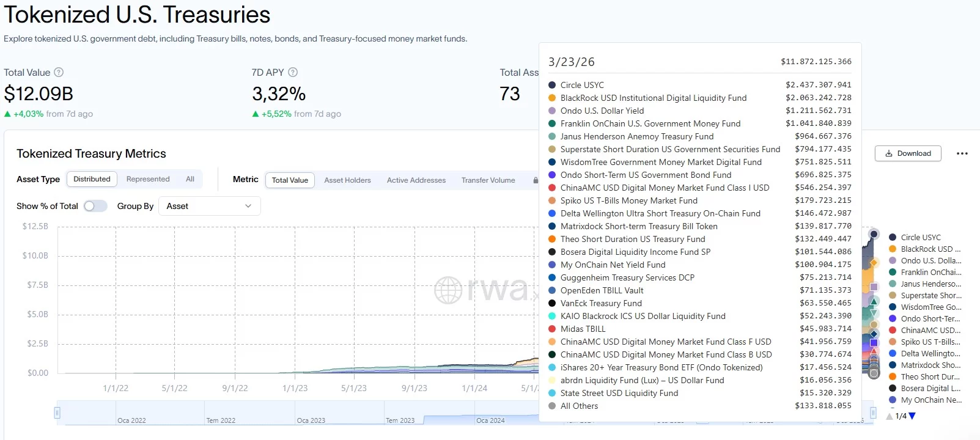Select the All asset type option
The image size is (980, 440).
[190, 179]
